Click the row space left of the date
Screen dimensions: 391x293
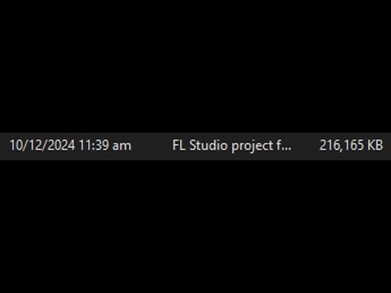click(5, 146)
